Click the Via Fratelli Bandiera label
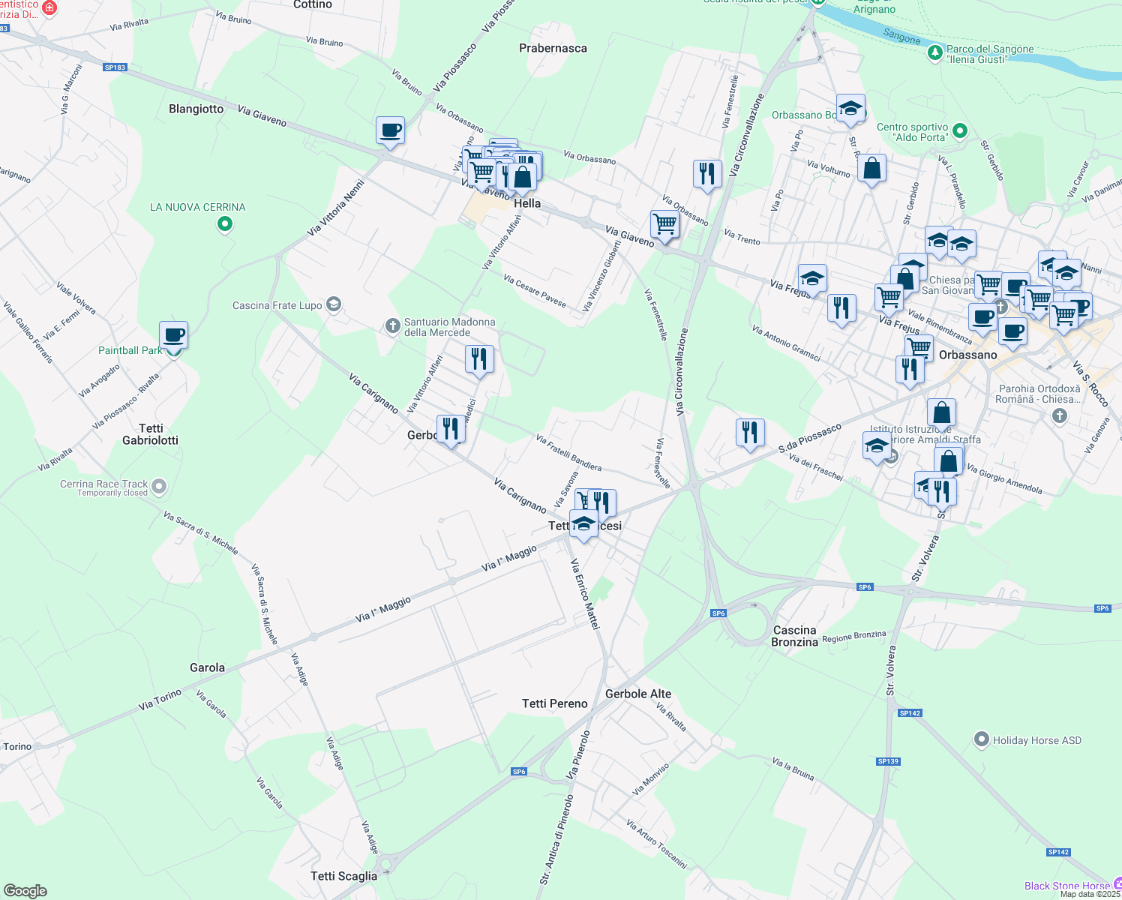The height and width of the screenshot is (900, 1122). tap(568, 452)
